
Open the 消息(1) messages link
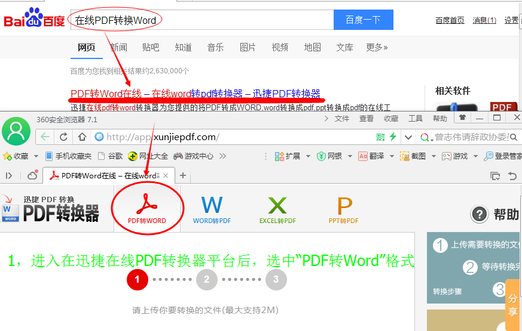tap(484, 20)
